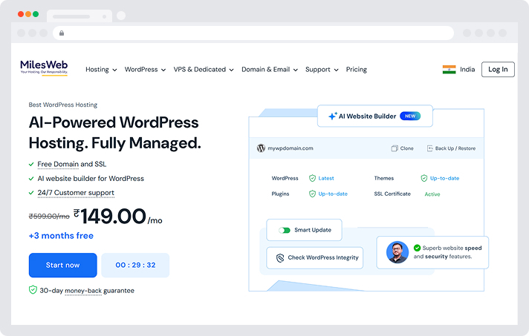The height and width of the screenshot is (336, 529).
Task: Click the MilesWeb logo
Action: coord(44,67)
